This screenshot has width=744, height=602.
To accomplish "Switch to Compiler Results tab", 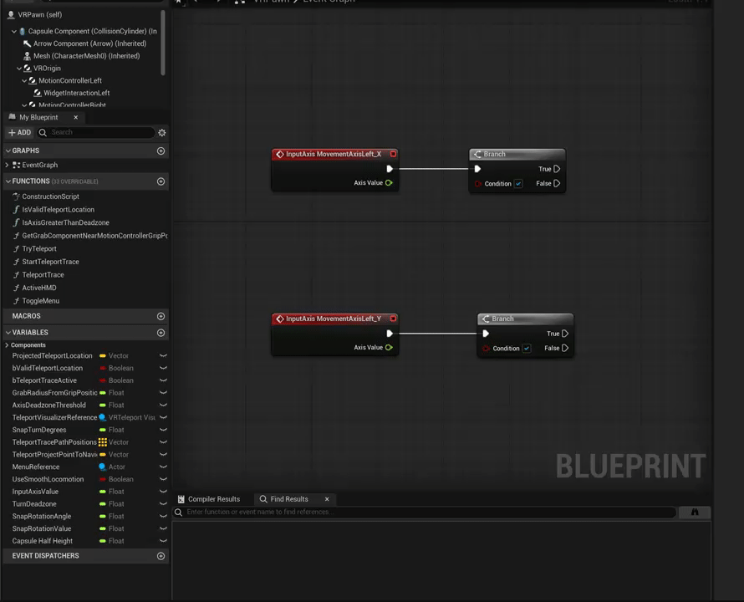I will (x=209, y=499).
